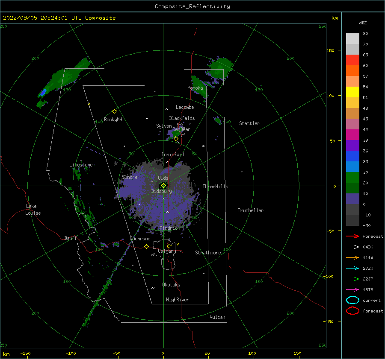Click the dBZ legend heading
This screenshot has height=359, width=385.
point(363,23)
